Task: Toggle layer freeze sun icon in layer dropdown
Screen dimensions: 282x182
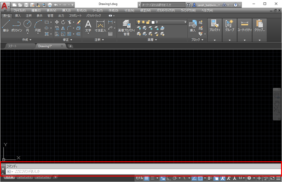Action: [x=143, y=22]
